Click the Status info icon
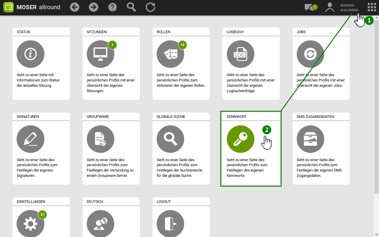This screenshot has height=237, width=379. tap(30, 54)
